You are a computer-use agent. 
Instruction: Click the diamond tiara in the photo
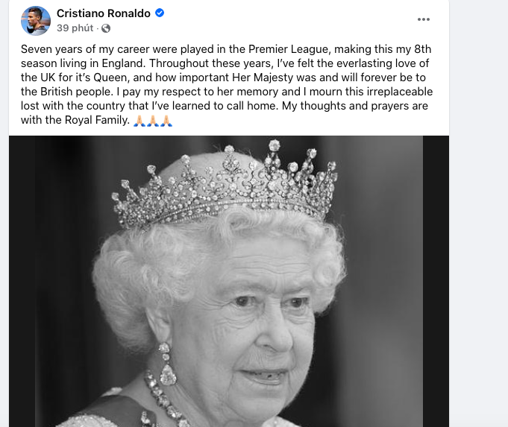[x=224, y=186]
